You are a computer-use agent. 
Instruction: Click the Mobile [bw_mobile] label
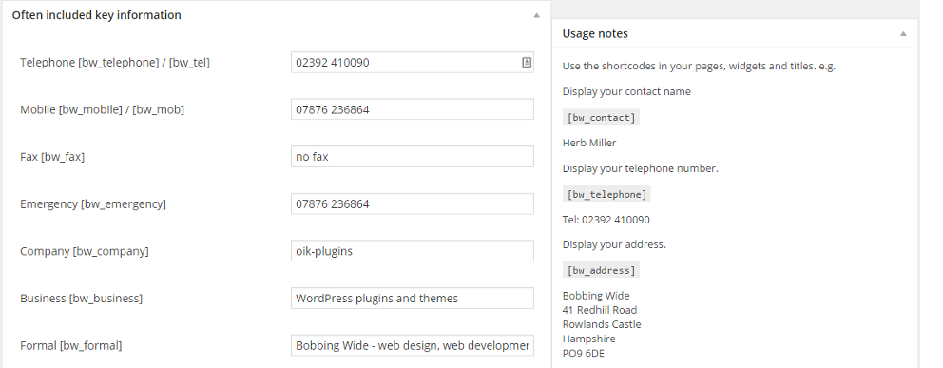click(103, 109)
